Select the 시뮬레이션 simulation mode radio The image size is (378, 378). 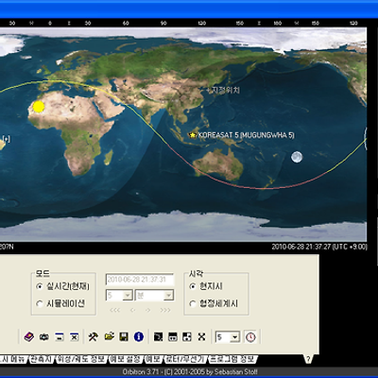tap(40, 303)
